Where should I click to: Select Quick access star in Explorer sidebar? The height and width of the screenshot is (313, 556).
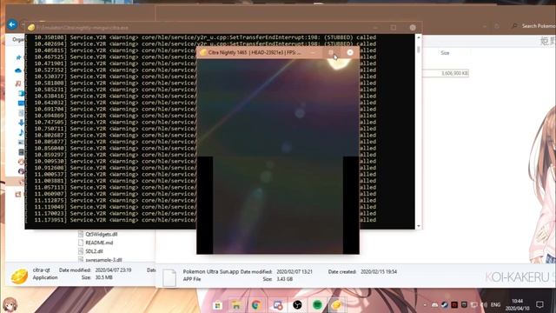[x=18, y=57]
